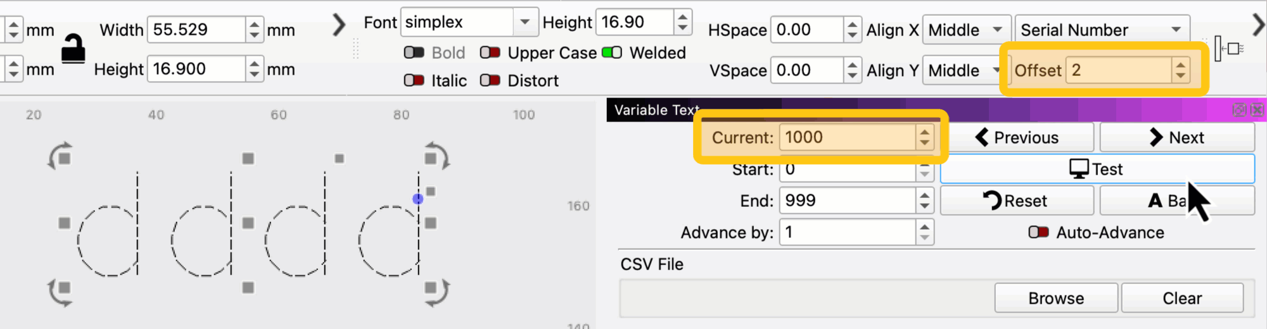The height and width of the screenshot is (329, 1267).
Task: Open the Font dropdown showing simplex
Action: (525, 22)
